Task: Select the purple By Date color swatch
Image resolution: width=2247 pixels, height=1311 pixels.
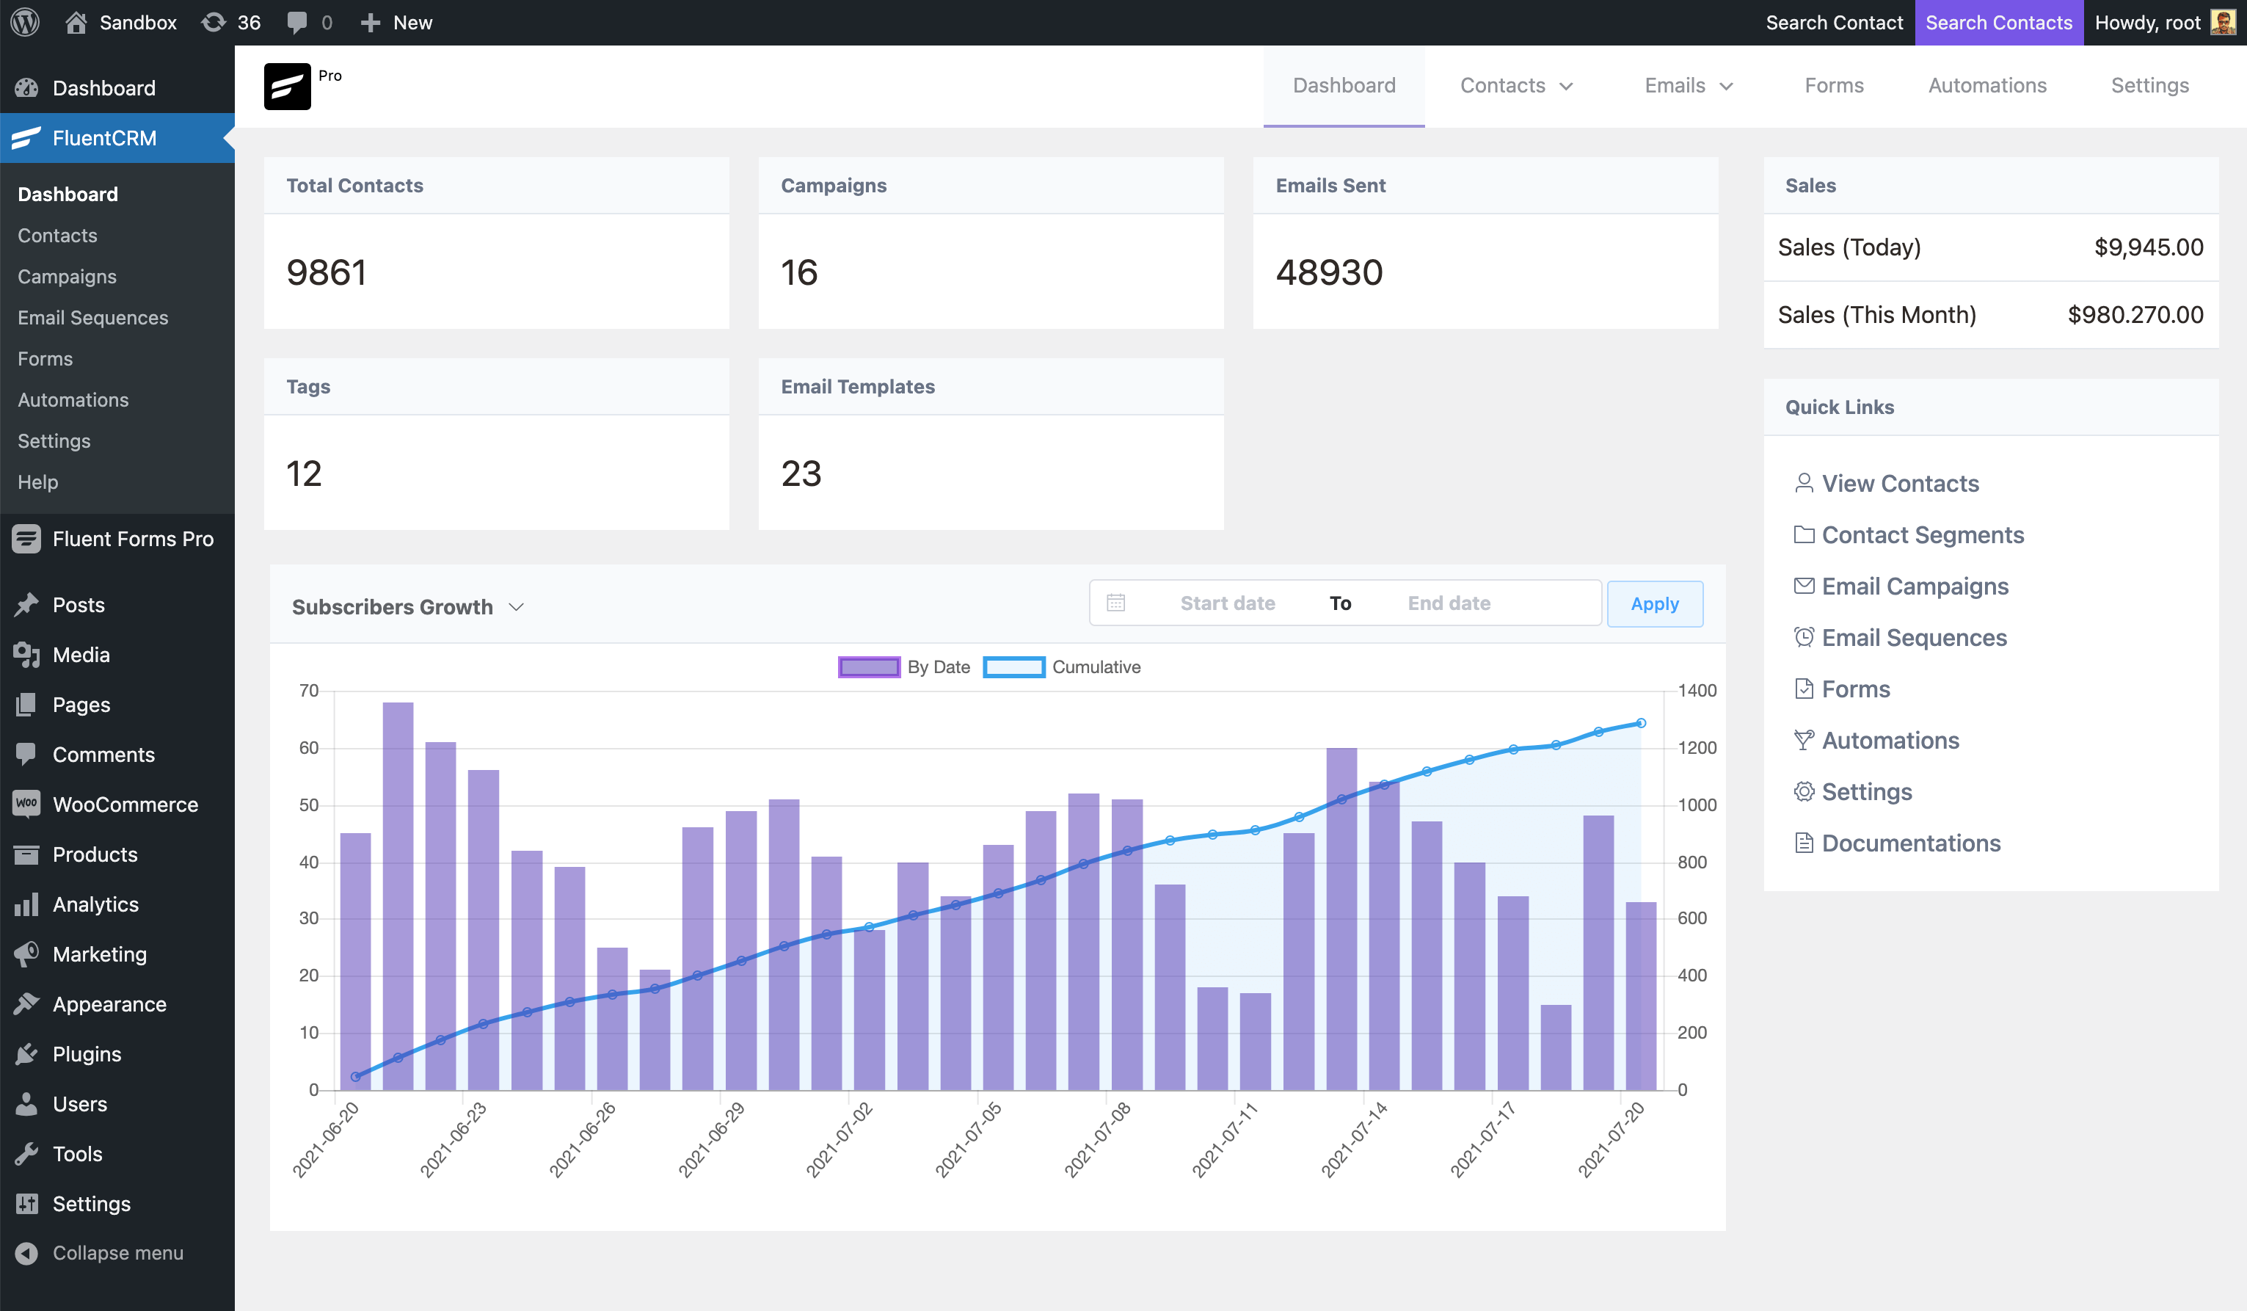Action: coord(868,667)
